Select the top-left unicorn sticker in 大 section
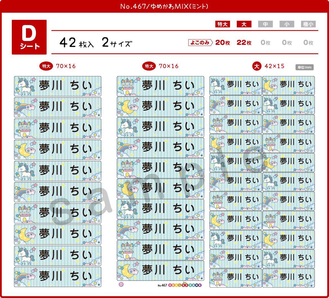This screenshot has height=298, width=329. [236, 86]
